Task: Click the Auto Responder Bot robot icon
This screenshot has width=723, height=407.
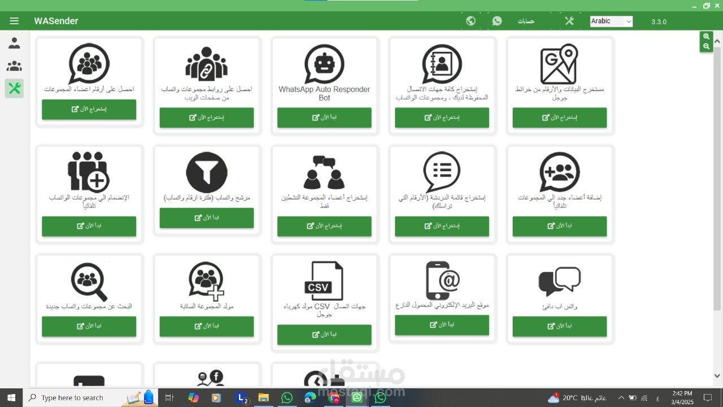Action: coord(324,63)
